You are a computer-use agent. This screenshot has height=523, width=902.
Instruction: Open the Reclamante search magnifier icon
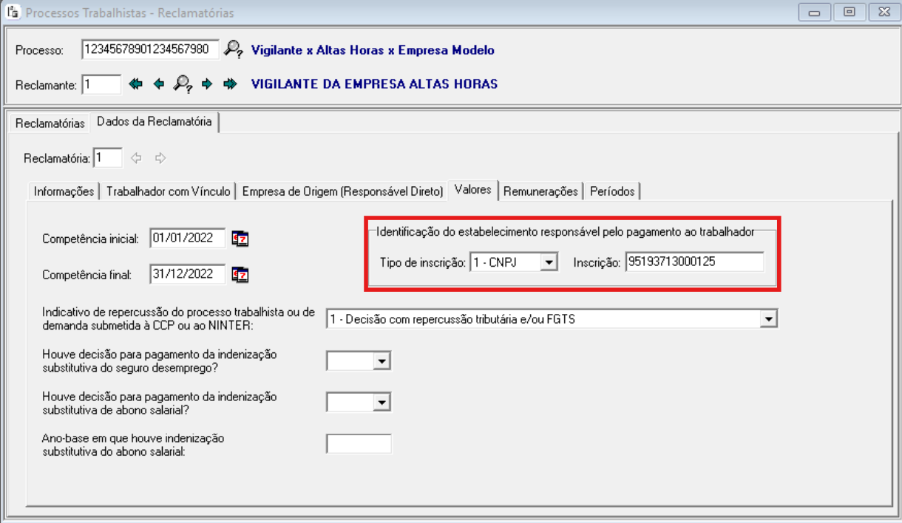point(183,84)
